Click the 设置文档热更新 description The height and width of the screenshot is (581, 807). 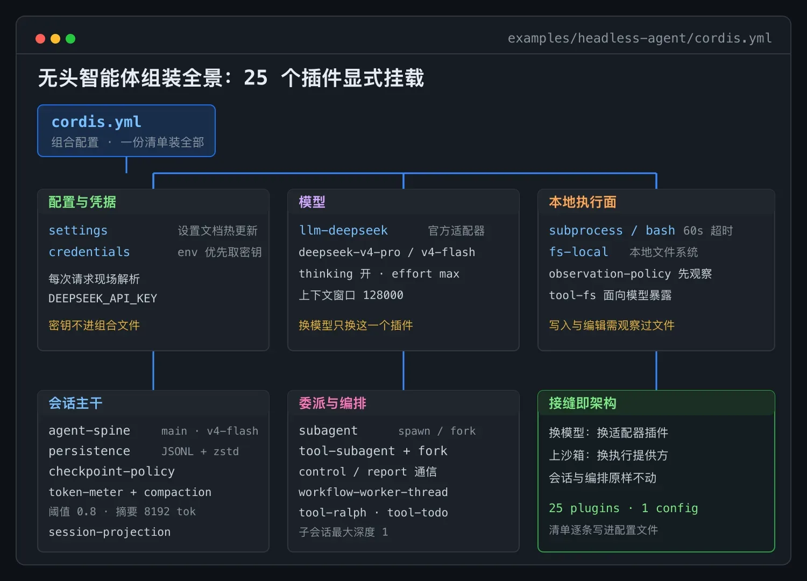click(217, 231)
